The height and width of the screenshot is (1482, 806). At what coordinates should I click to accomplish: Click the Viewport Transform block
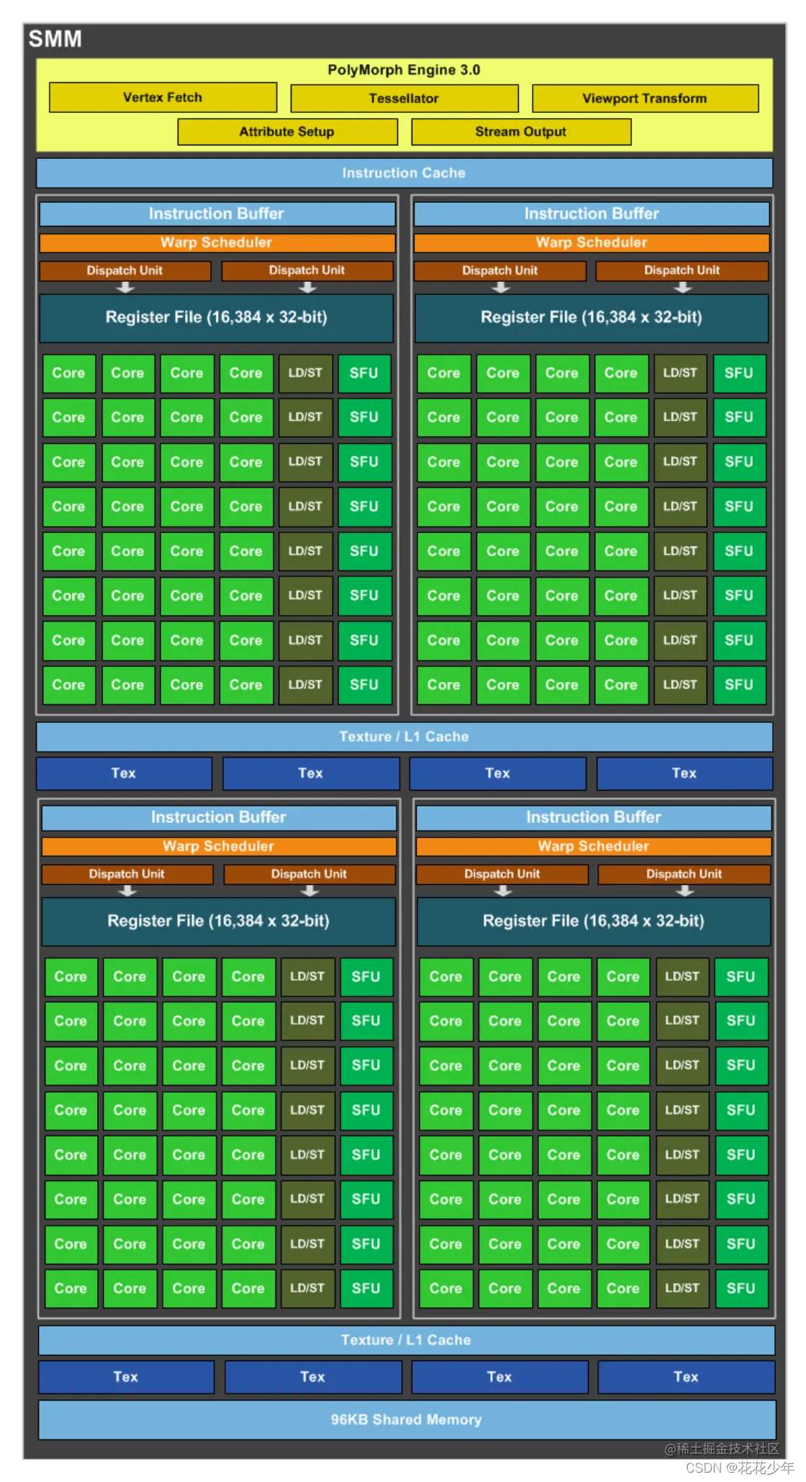click(x=646, y=99)
